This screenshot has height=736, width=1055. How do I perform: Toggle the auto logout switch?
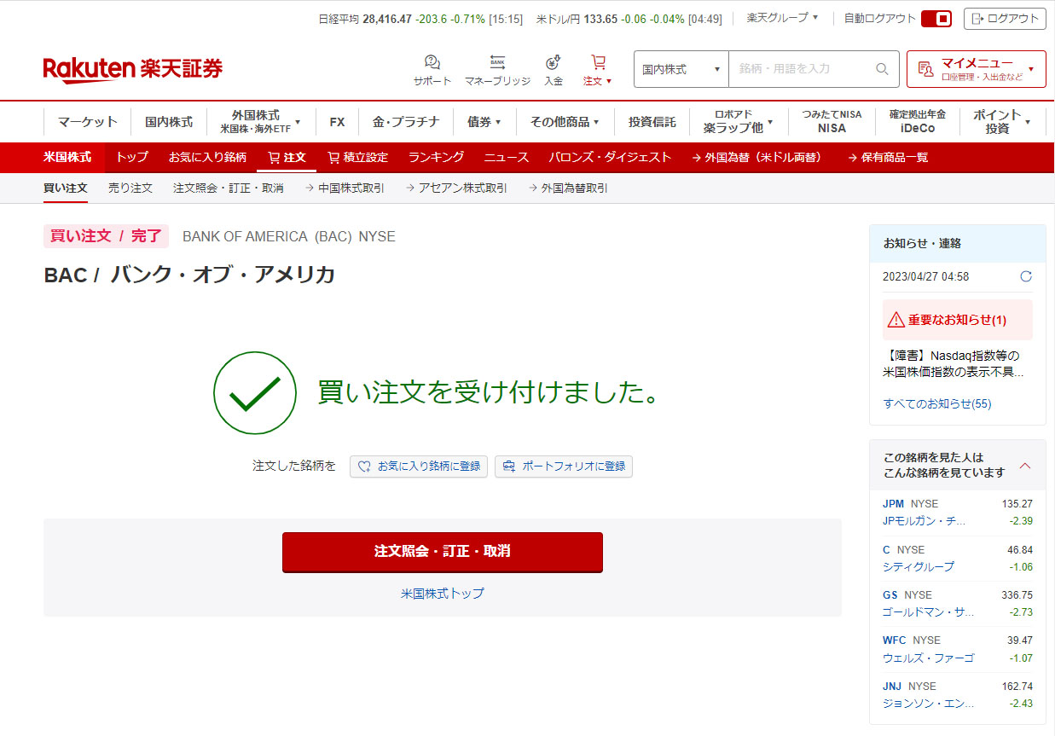pos(936,19)
